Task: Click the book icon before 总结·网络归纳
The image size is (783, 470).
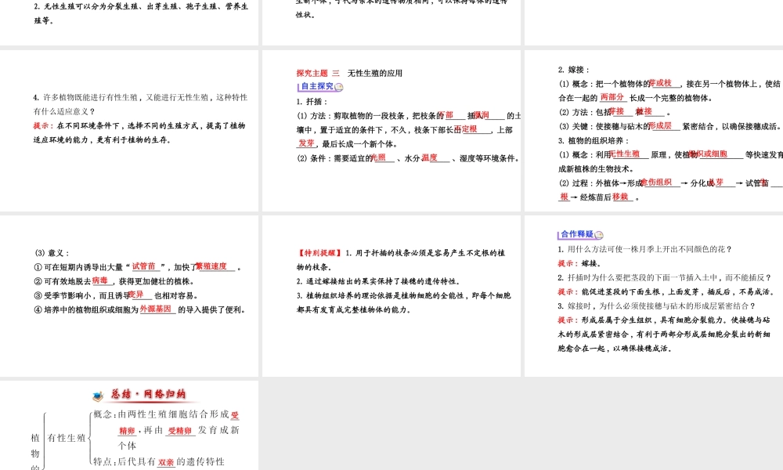Action: click(98, 396)
